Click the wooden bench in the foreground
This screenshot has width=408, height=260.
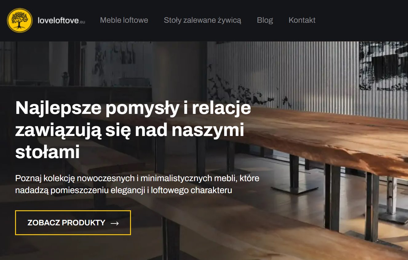click(215, 227)
